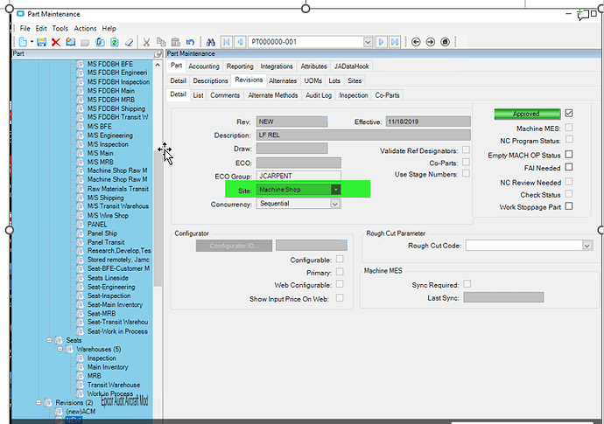Cut selection with the scissors icon

pyautogui.click(x=146, y=42)
